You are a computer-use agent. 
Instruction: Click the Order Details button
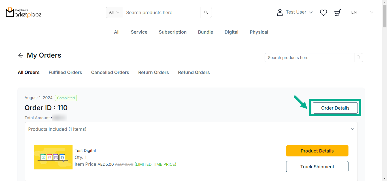[335, 108]
